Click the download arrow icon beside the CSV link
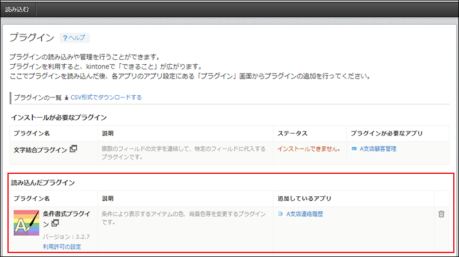The image size is (459, 257). [67, 98]
